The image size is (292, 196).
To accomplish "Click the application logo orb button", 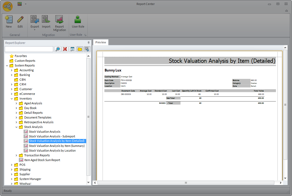I will pyautogui.click(x=7, y=6).
